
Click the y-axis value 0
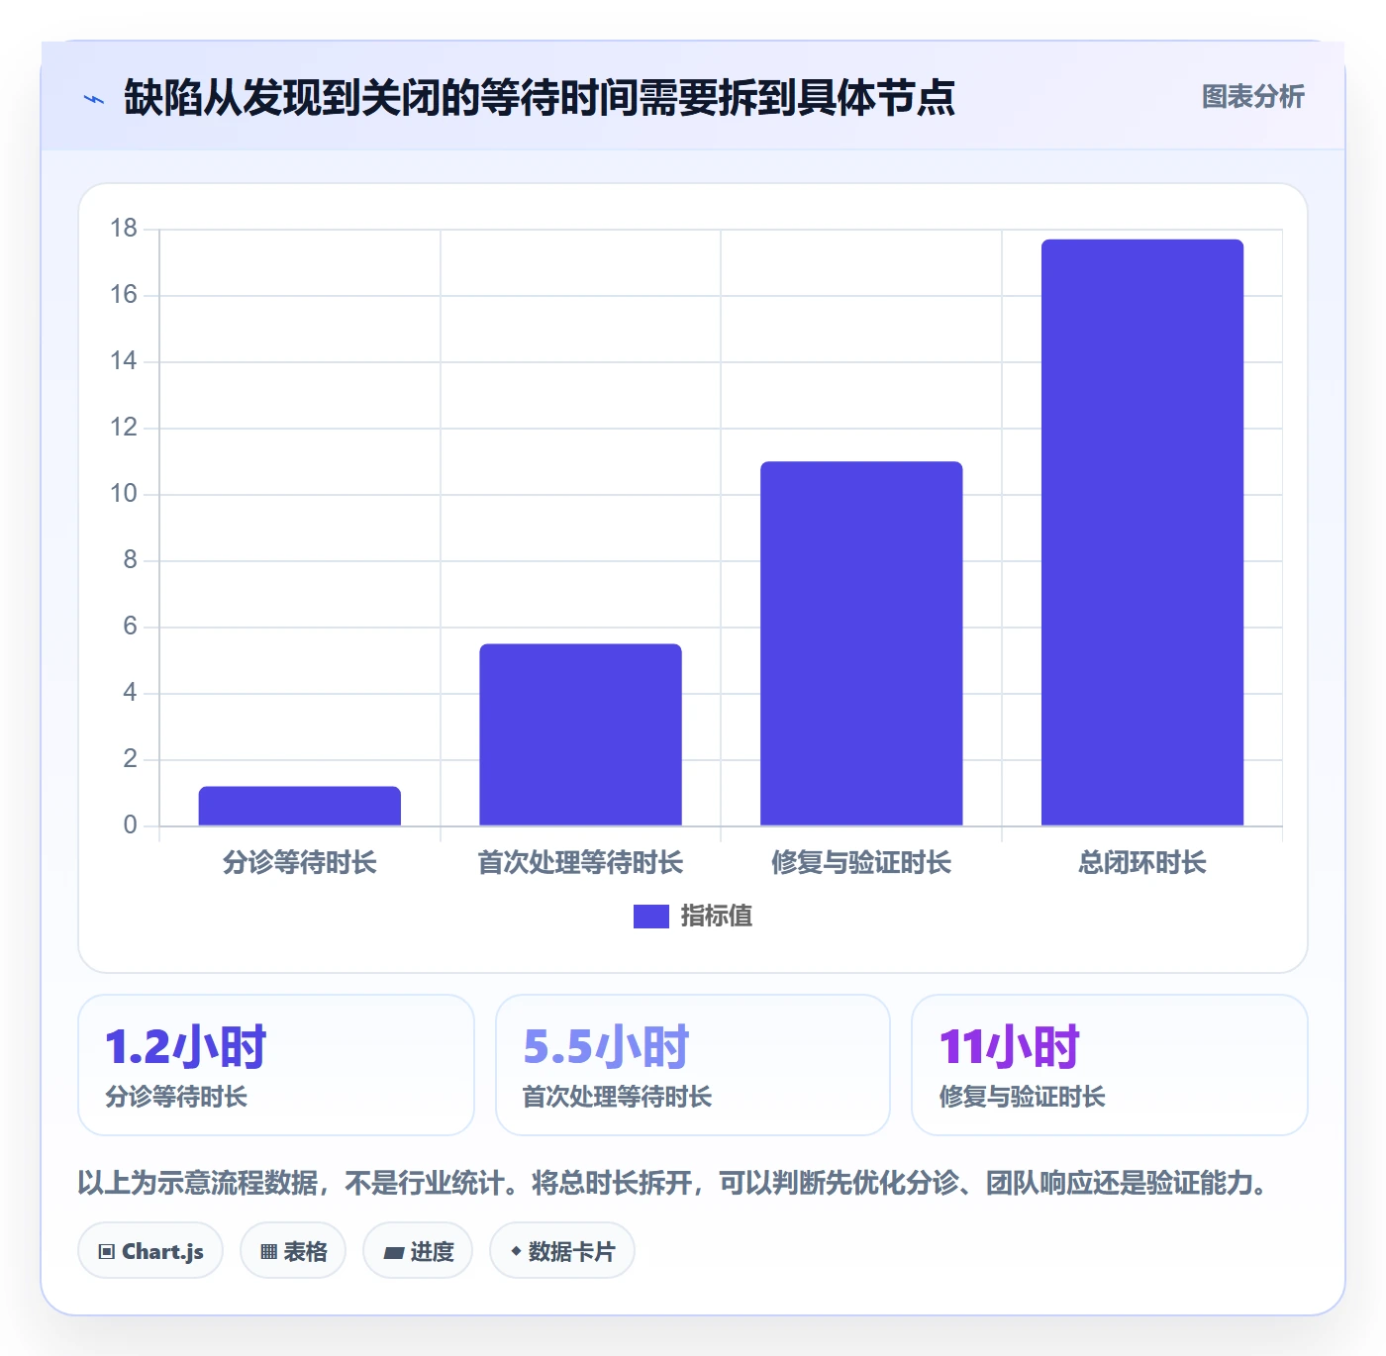(130, 825)
